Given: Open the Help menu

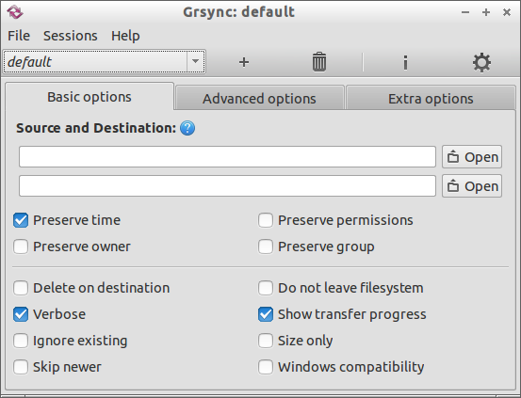Looking at the screenshot, I should click(x=125, y=36).
